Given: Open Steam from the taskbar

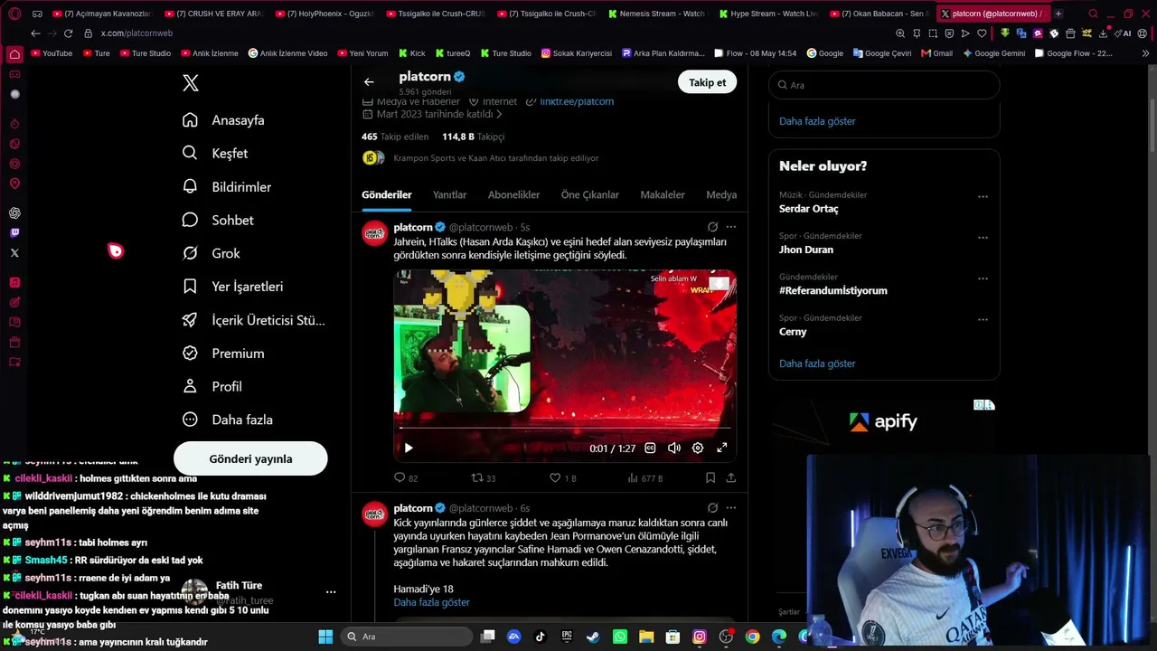Looking at the screenshot, I should pyautogui.click(x=592, y=637).
